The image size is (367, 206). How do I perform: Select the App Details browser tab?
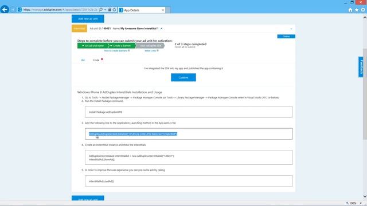pos(141,10)
